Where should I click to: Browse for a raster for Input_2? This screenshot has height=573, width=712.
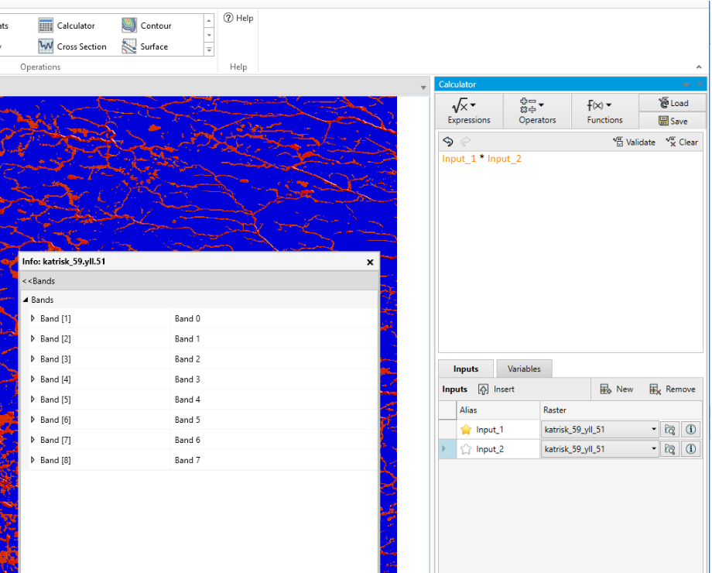(x=669, y=449)
